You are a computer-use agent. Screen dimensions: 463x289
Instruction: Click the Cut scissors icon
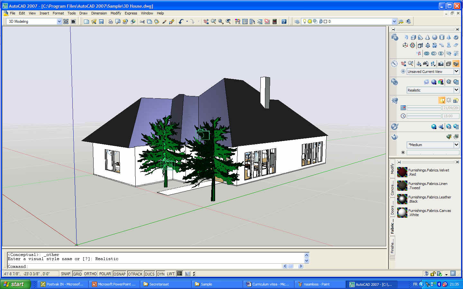[142, 22]
